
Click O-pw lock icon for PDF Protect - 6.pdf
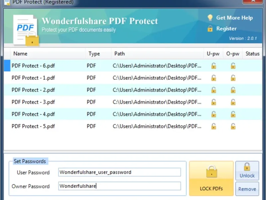[x=233, y=66]
